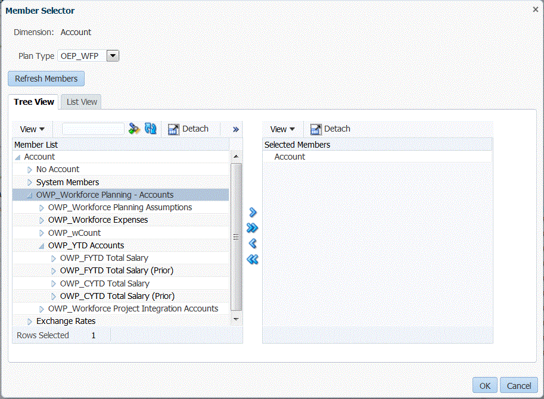Screen dimensions: 544x399
Task: Open the View menu above Selected Members
Action: [282, 129]
